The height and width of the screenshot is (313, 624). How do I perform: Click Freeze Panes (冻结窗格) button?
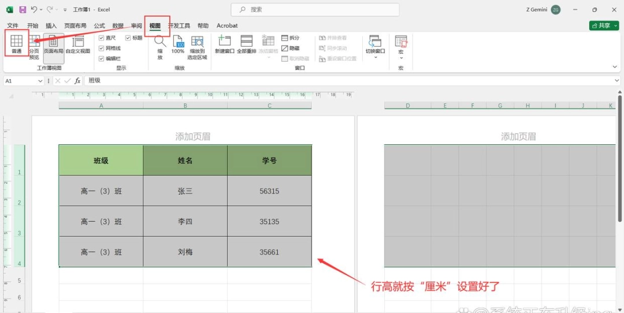point(268,47)
